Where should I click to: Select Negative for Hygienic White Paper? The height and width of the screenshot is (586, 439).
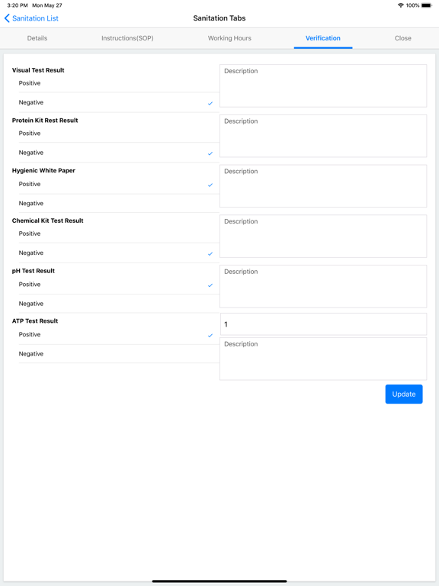click(x=119, y=203)
